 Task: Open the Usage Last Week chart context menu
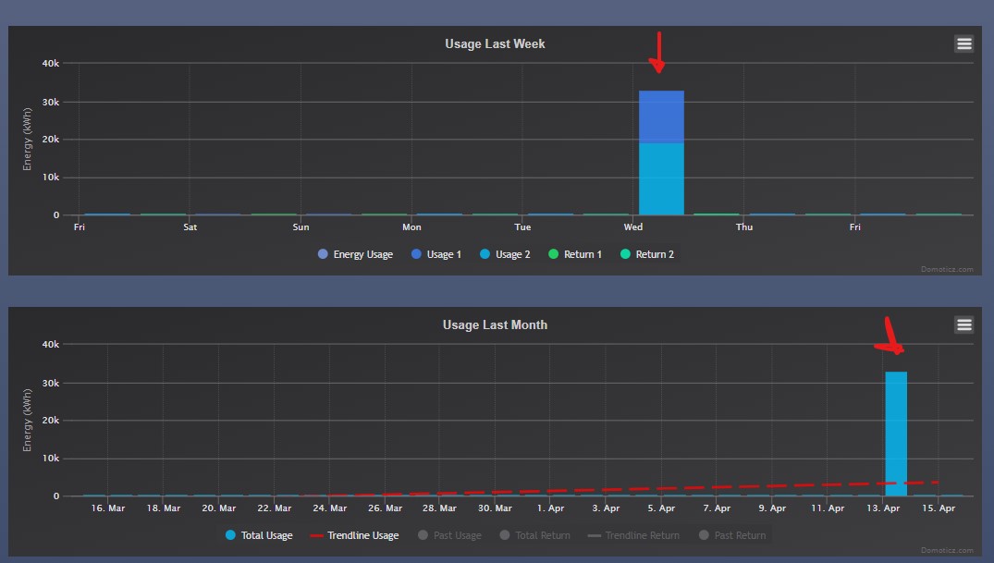point(963,43)
